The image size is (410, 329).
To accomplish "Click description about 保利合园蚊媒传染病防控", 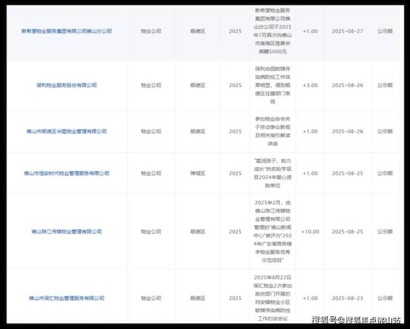I will [273, 85].
